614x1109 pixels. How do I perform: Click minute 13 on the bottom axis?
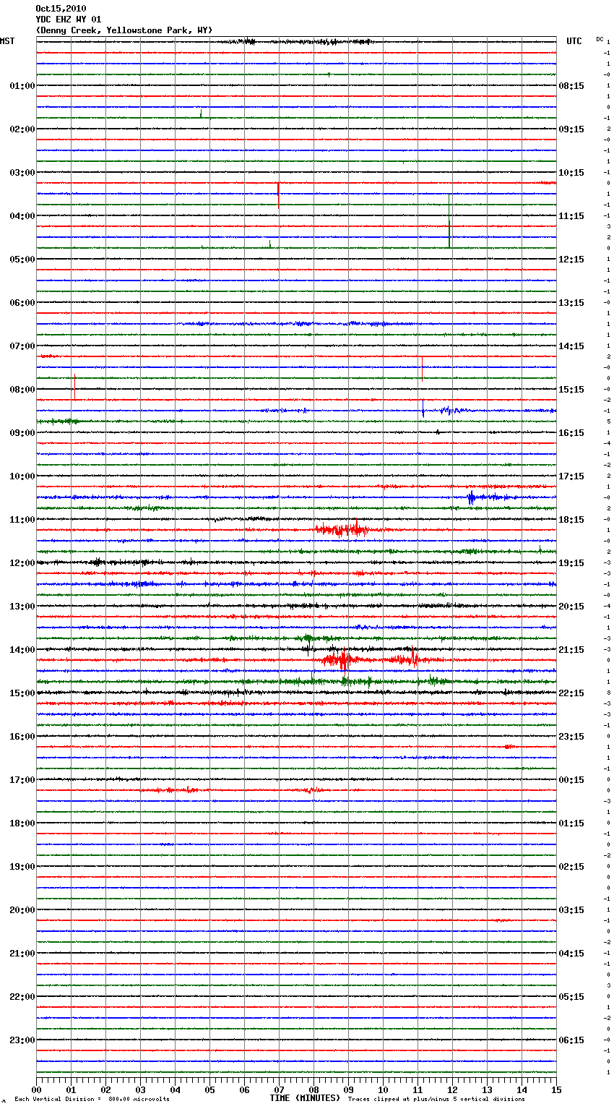487,1089
